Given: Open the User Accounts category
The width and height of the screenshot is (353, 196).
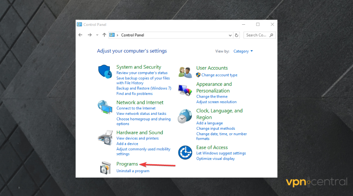Looking at the screenshot, I should pyautogui.click(x=212, y=68).
